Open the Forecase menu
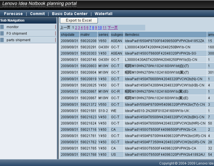Viewport: 214px width, 166px height. point(13,14)
